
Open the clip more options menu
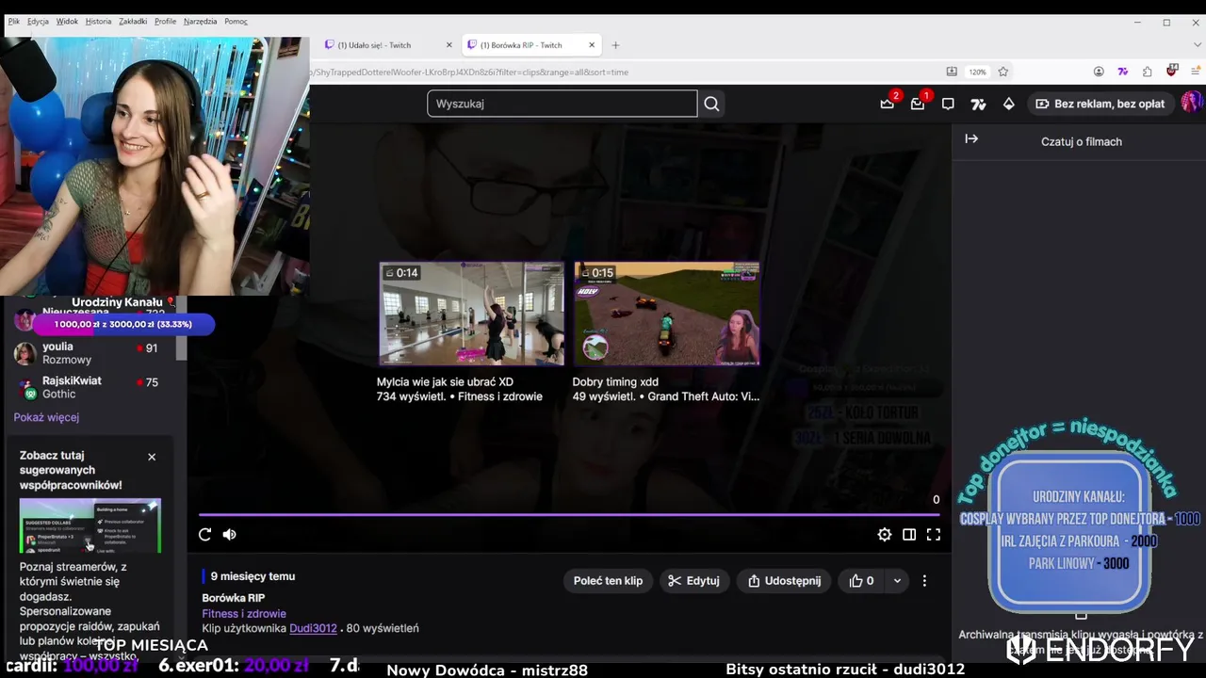[924, 581]
